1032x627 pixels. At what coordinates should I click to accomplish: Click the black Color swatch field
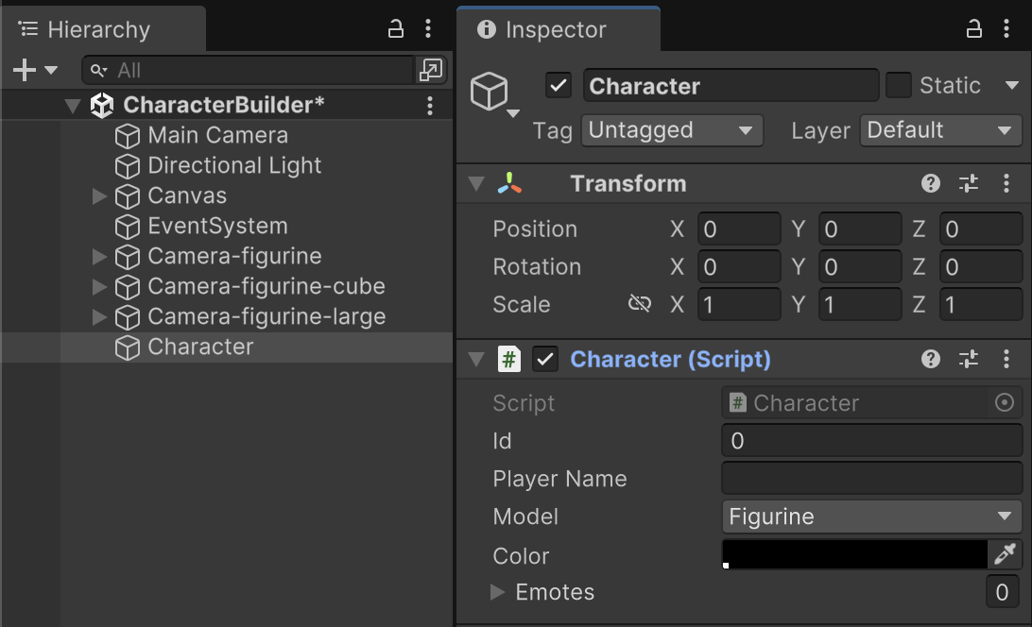854,554
